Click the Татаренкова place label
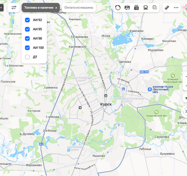 coord(79,37)
